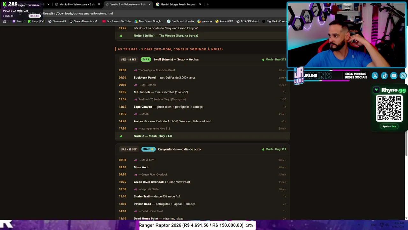Click the Rhyno.gg QR code

389,108
